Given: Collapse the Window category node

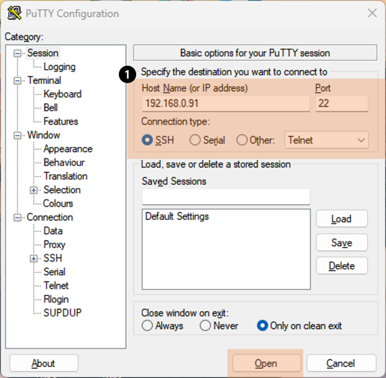Looking at the screenshot, I should [x=18, y=135].
